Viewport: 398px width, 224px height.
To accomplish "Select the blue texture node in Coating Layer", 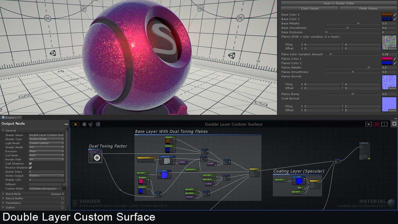I will [299, 180].
